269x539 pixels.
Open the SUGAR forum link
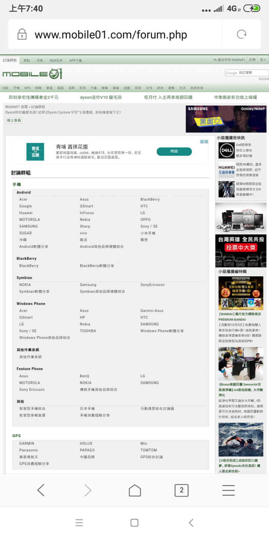coord(25,233)
